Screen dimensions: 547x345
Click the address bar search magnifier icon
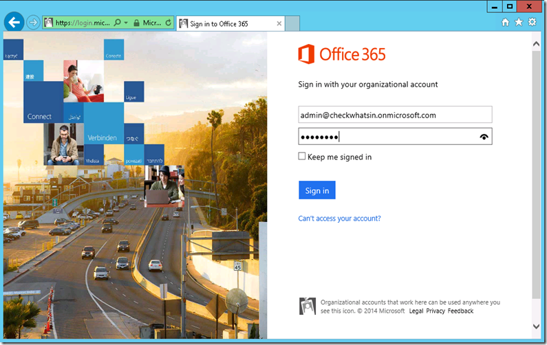pyautogui.click(x=118, y=23)
